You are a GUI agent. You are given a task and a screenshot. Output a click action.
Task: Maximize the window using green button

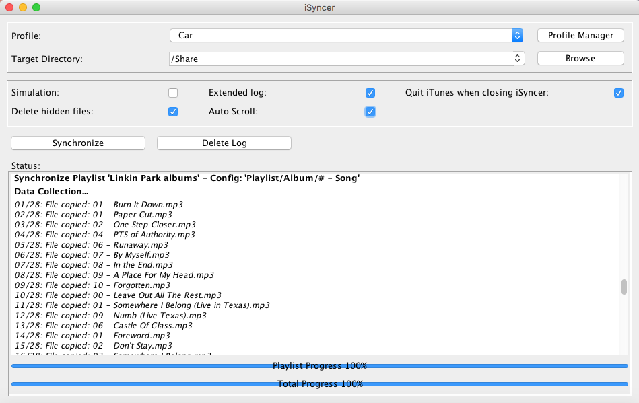tap(36, 7)
